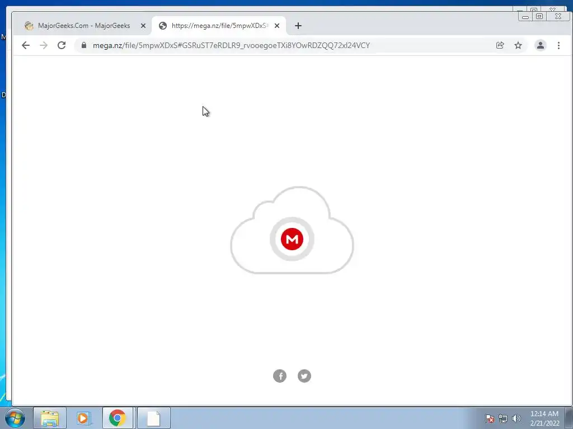573x429 pixels.
Task: Minimize the Chrome window
Action: point(525,16)
